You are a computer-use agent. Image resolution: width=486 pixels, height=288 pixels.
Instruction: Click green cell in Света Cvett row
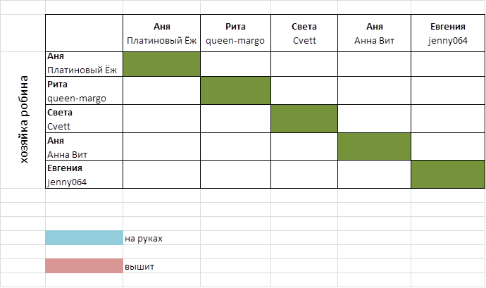304,119
